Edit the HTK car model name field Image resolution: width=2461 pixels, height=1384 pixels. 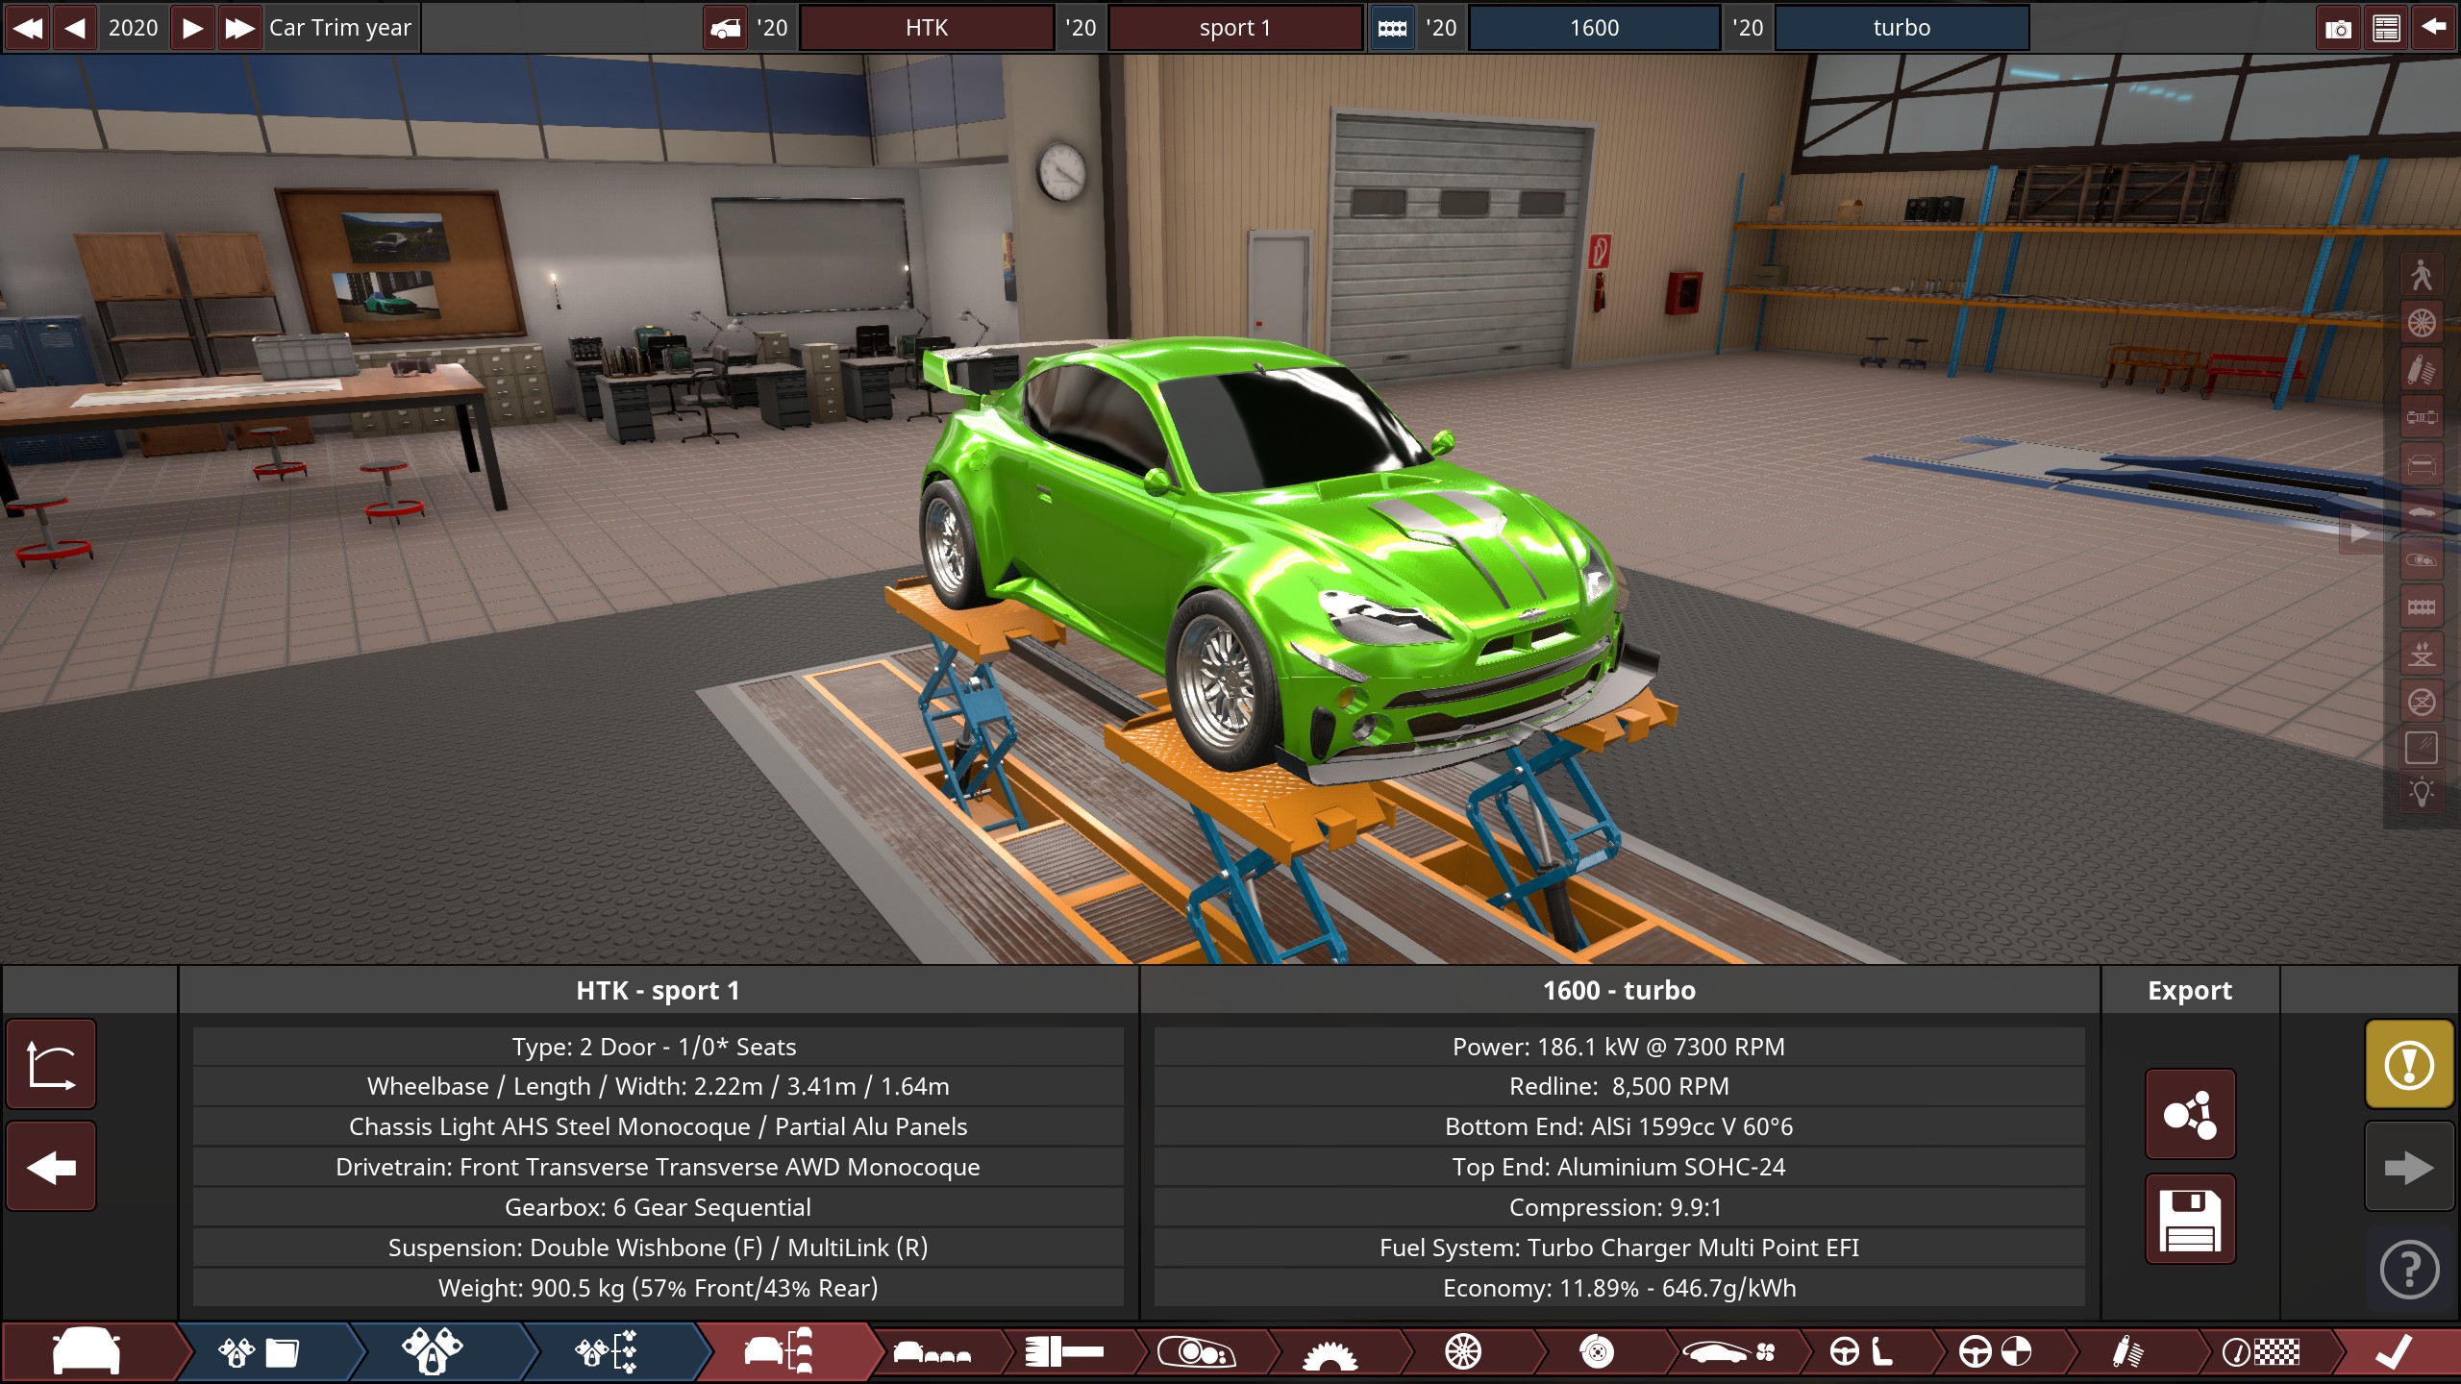[x=927, y=28]
